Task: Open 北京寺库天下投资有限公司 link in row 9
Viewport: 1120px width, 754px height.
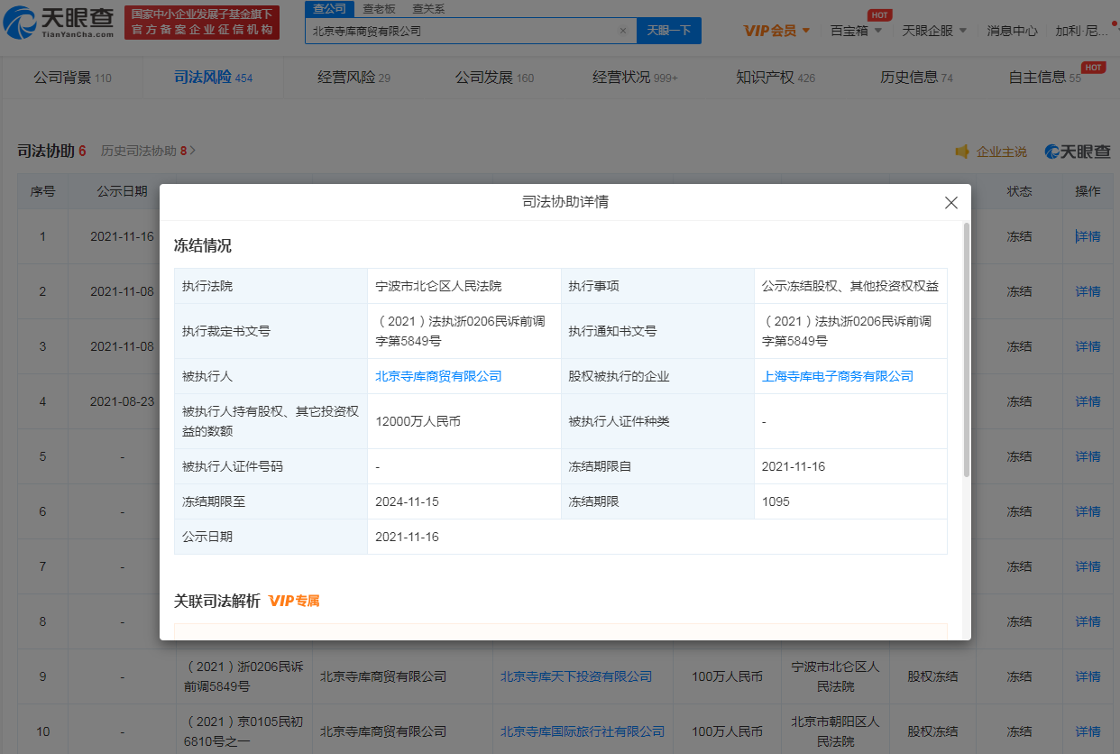Action: (576, 676)
